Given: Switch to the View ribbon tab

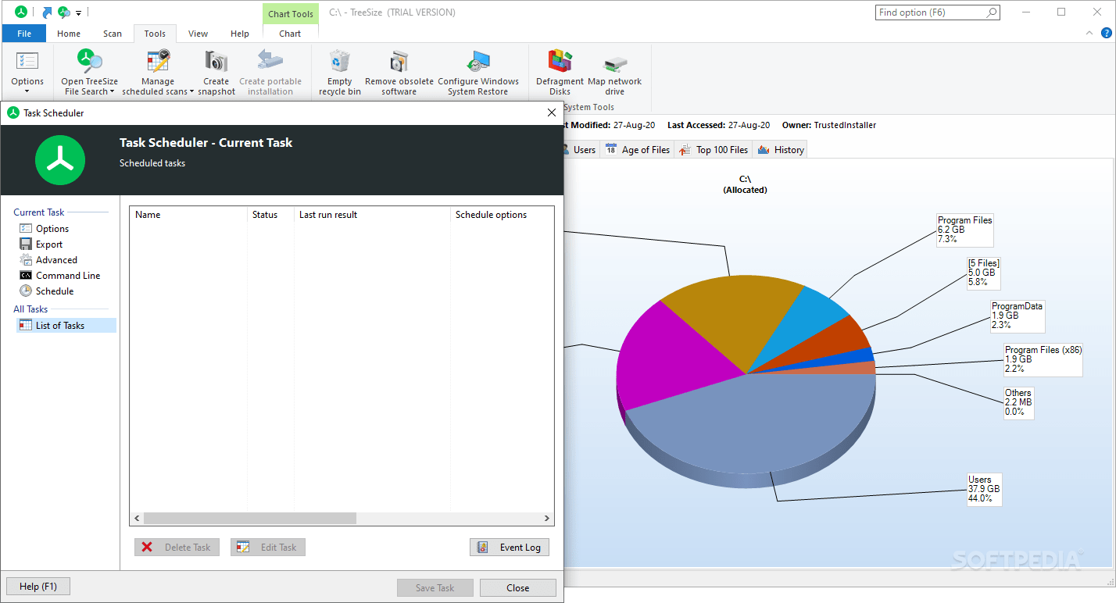Looking at the screenshot, I should 198,34.
